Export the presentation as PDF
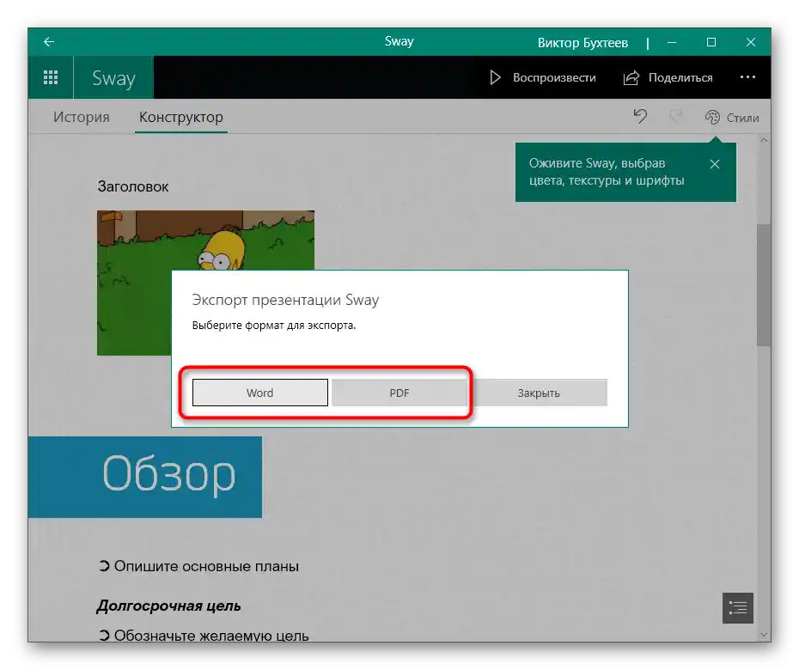 (x=399, y=393)
